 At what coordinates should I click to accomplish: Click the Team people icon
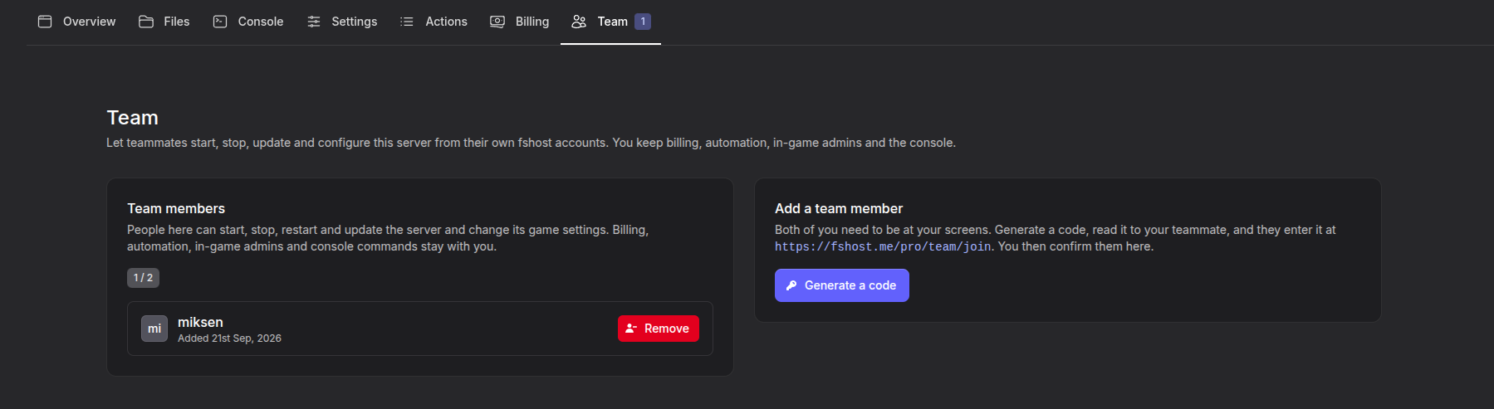click(579, 22)
